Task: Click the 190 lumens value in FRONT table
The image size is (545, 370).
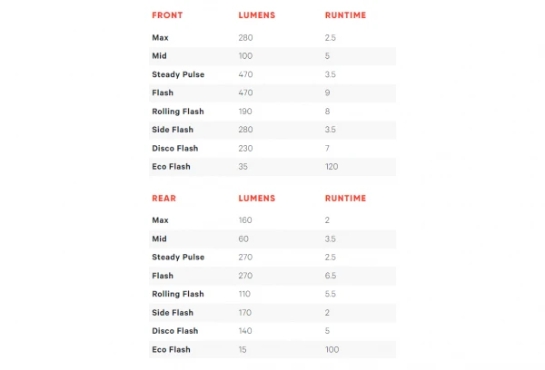Action: point(245,112)
